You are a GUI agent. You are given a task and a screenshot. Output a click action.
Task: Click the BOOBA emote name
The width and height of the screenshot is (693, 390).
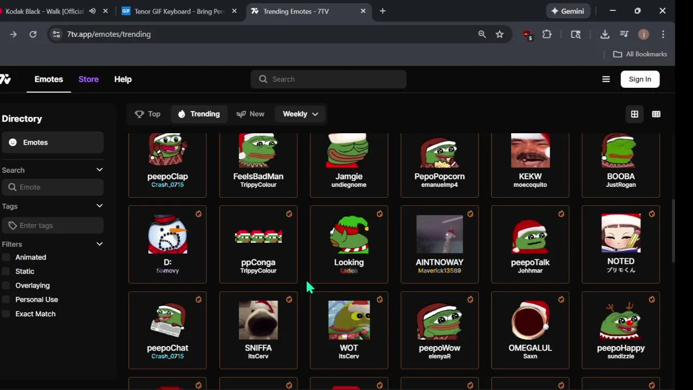(620, 177)
